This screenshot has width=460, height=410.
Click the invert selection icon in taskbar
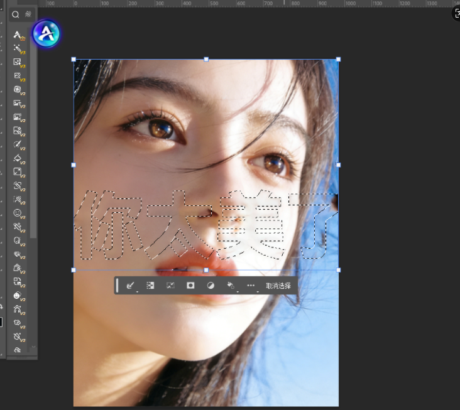pyautogui.click(x=150, y=286)
